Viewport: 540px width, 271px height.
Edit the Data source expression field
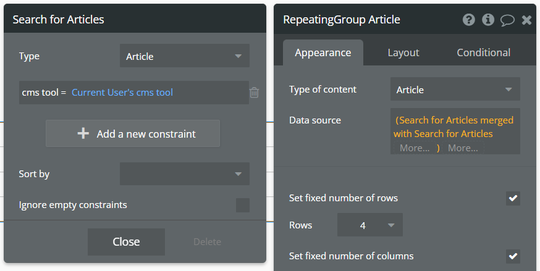455,127
